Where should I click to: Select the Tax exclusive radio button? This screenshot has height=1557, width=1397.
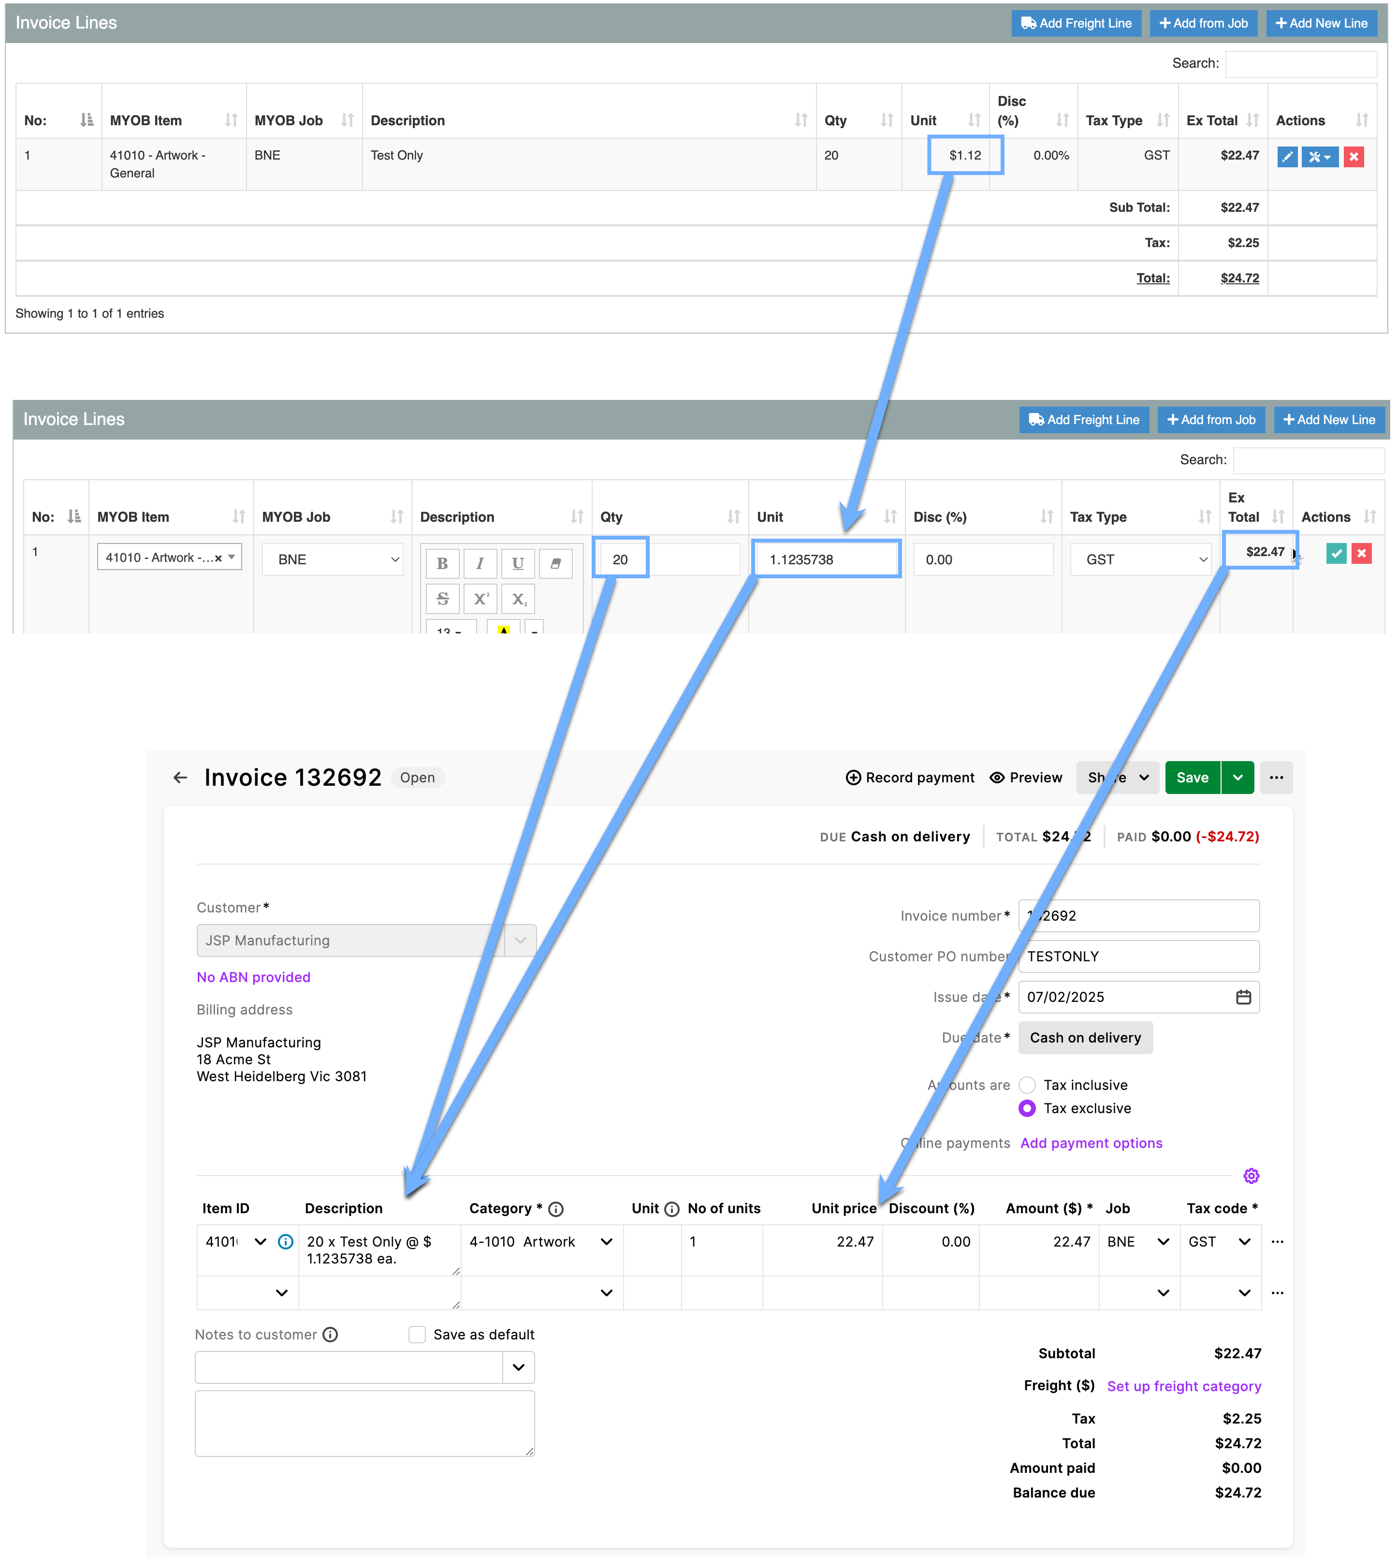pyautogui.click(x=1027, y=1108)
